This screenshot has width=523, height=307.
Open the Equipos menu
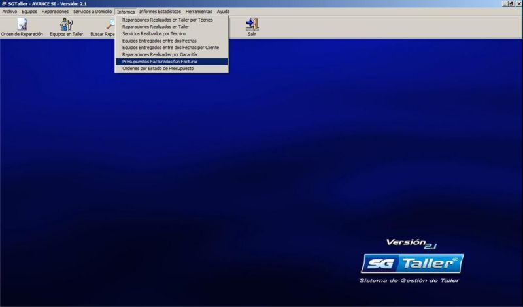29,12
